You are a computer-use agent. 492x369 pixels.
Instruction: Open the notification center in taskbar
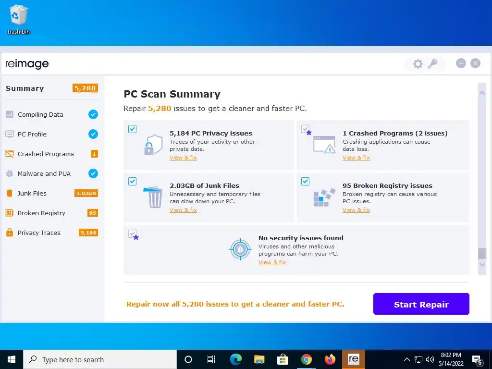tap(477, 359)
